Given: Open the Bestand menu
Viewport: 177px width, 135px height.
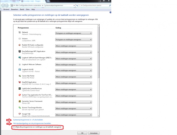Looking at the screenshot, I should click(6, 9).
